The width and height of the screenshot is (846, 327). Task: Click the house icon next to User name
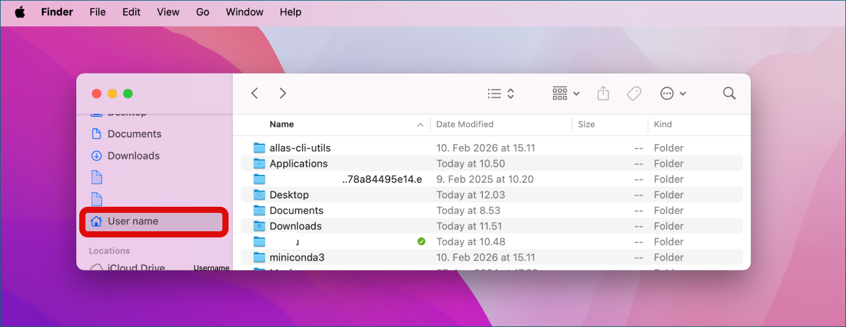pos(96,221)
